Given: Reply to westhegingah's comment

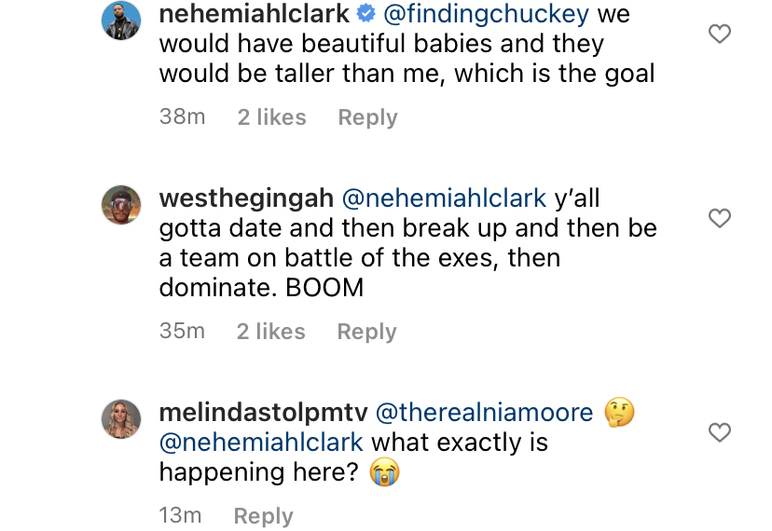Looking at the screenshot, I should [x=366, y=332].
